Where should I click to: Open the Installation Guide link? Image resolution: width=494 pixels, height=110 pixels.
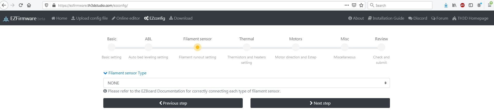tap(386, 18)
